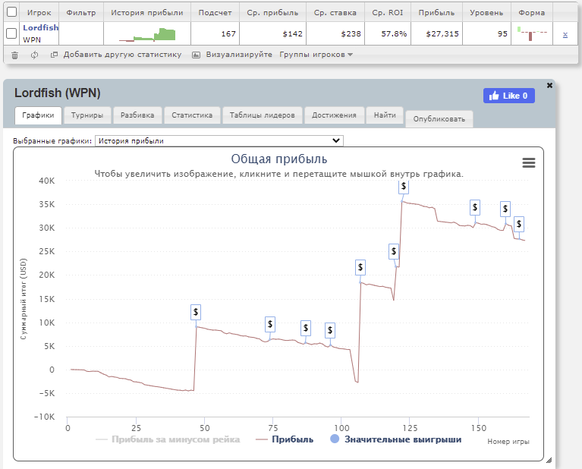Click the Форма mini chart
The image size is (582, 469).
(531, 33)
